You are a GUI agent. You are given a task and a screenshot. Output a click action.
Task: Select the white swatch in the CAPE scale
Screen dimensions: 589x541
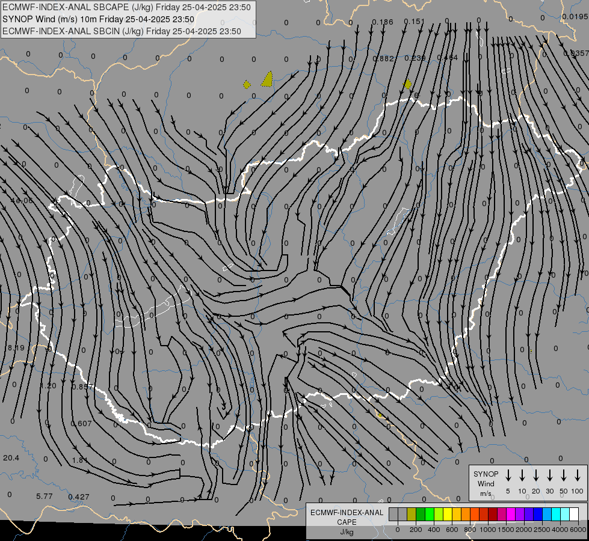(x=574, y=514)
